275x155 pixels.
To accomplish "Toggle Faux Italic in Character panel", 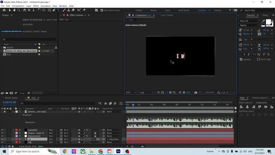I will click(249, 55).
